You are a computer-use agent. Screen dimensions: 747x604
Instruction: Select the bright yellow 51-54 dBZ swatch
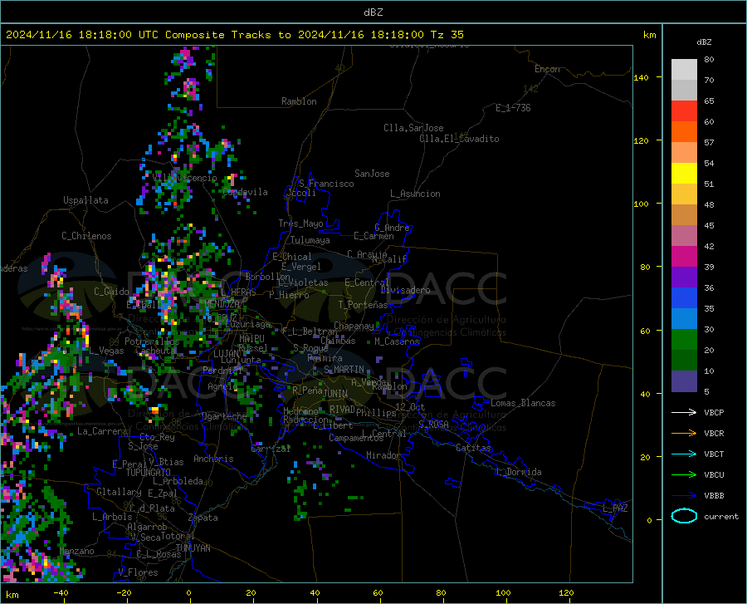684,173
